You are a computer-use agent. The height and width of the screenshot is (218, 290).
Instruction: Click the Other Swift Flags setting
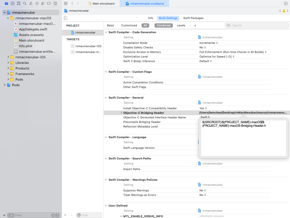click(135, 87)
